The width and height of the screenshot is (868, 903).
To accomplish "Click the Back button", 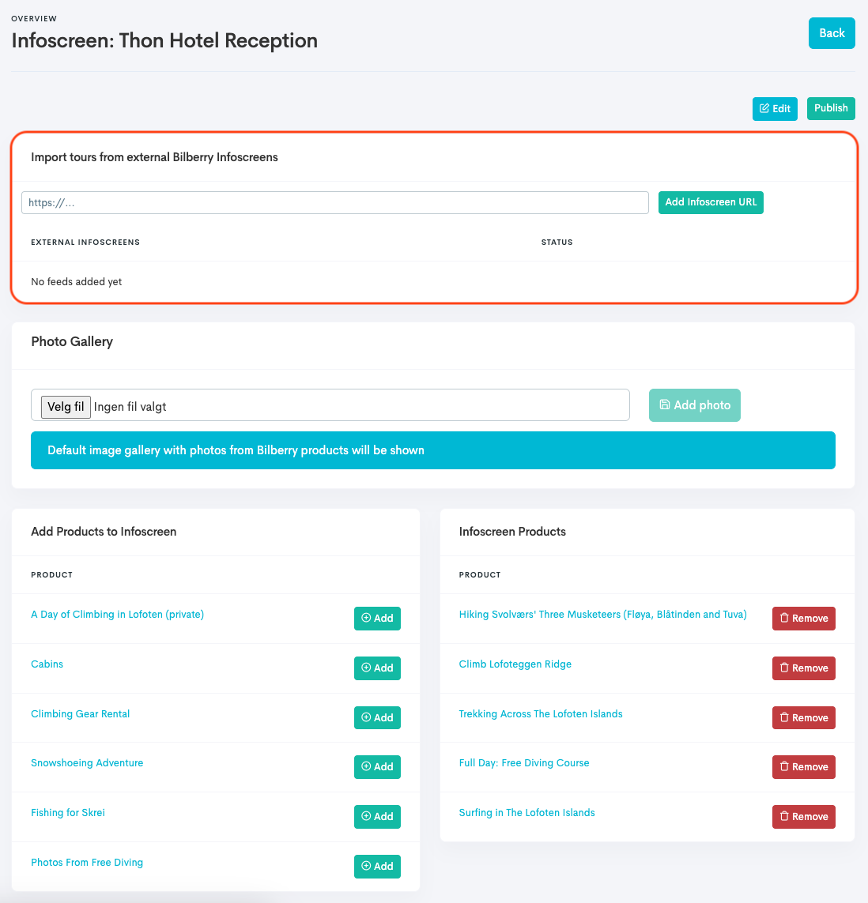I will click(831, 33).
